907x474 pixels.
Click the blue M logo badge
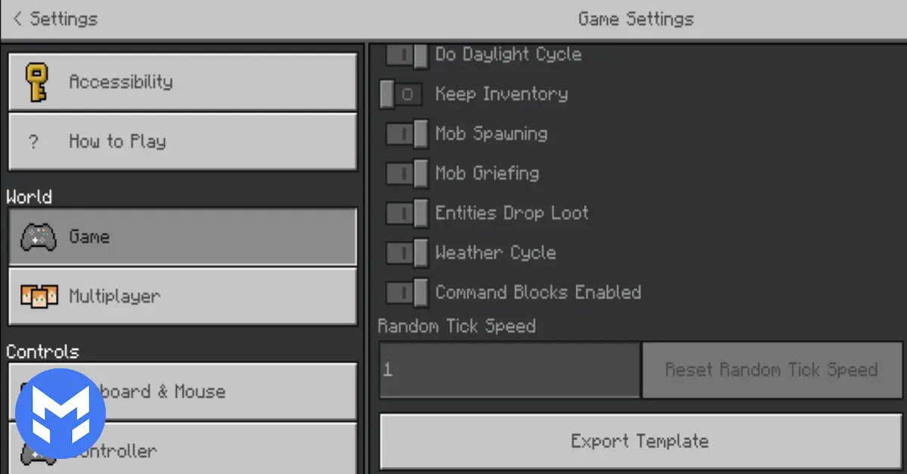click(60, 414)
